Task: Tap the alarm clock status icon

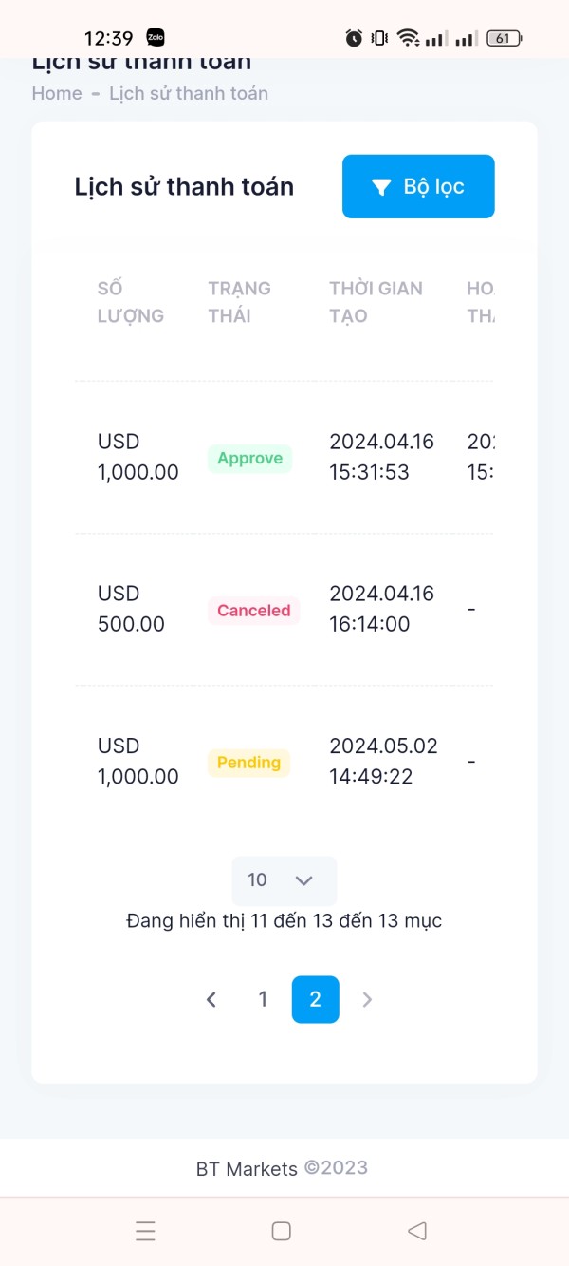Action: point(354,38)
